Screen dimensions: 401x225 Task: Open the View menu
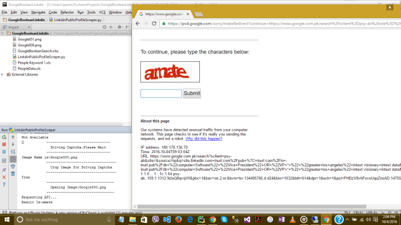(x=24, y=12)
